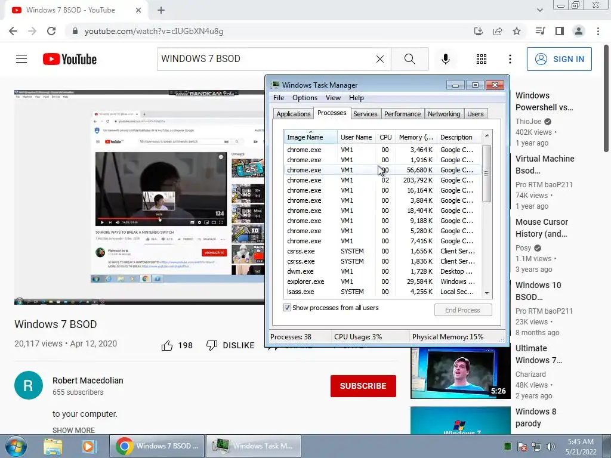Screen dimensions: 611x458
Task: Open the Chrome profile avatar
Action: (579, 31)
